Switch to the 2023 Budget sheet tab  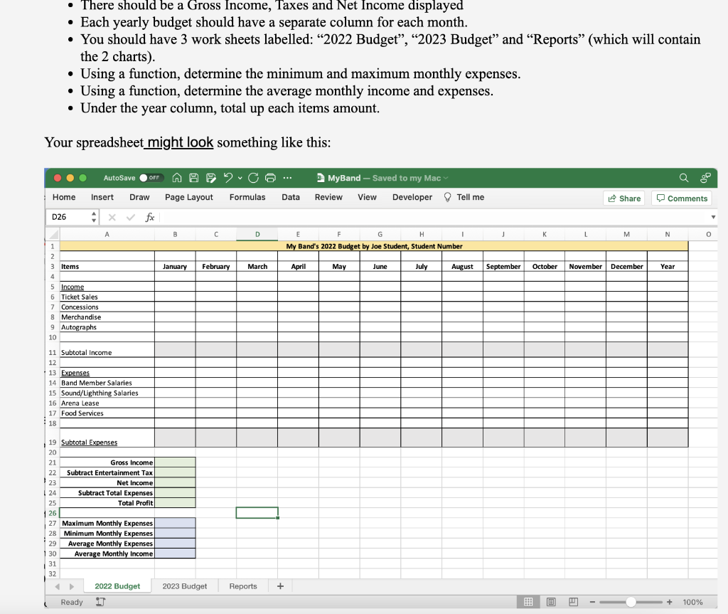185,586
